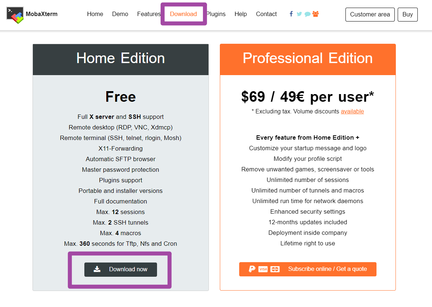Select the Download menu item
The height and width of the screenshot is (307, 432).
coord(183,14)
